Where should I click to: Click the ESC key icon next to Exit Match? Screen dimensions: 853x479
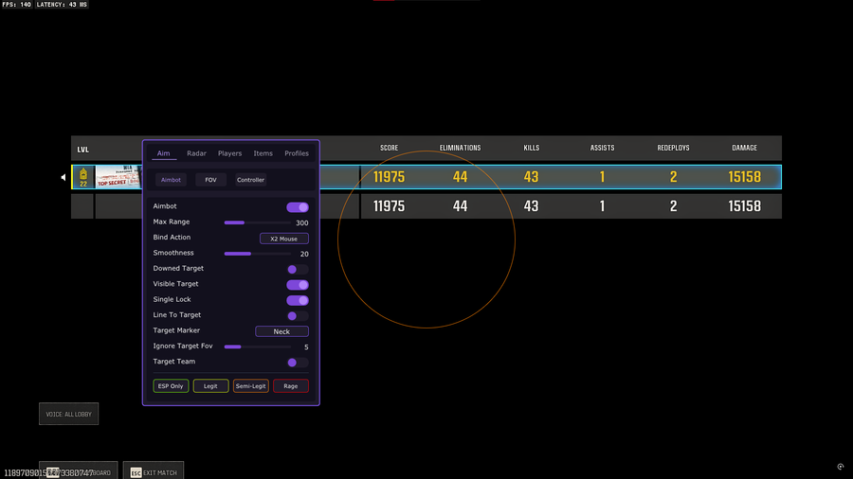[136, 472]
